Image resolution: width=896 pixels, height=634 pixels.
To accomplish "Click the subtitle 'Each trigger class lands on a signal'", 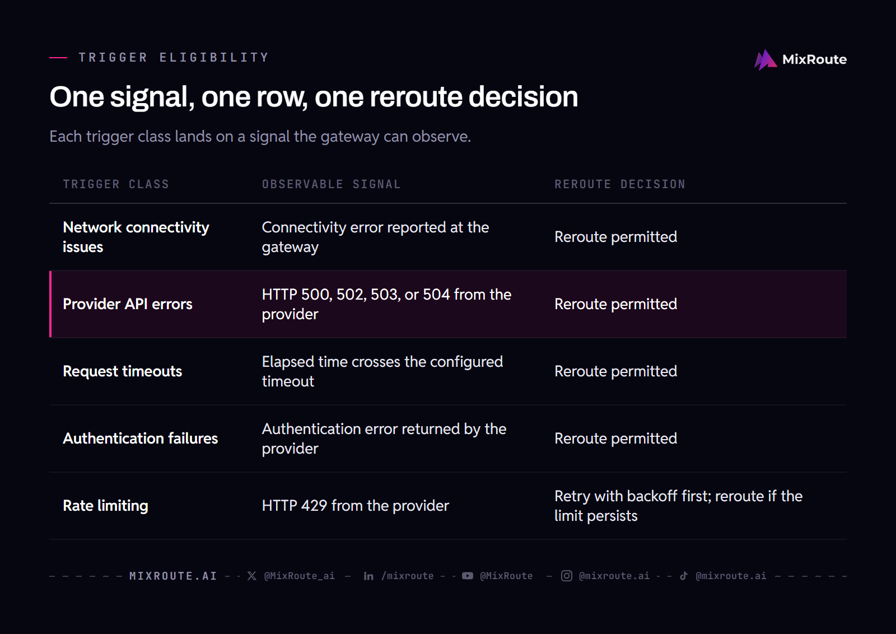I will coord(260,137).
